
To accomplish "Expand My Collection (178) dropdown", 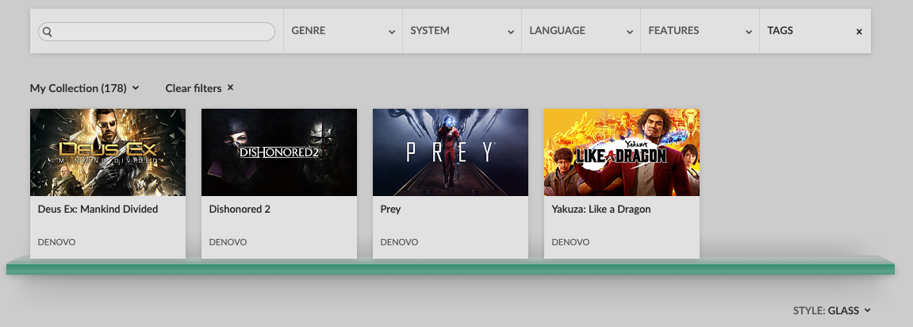I will [84, 88].
